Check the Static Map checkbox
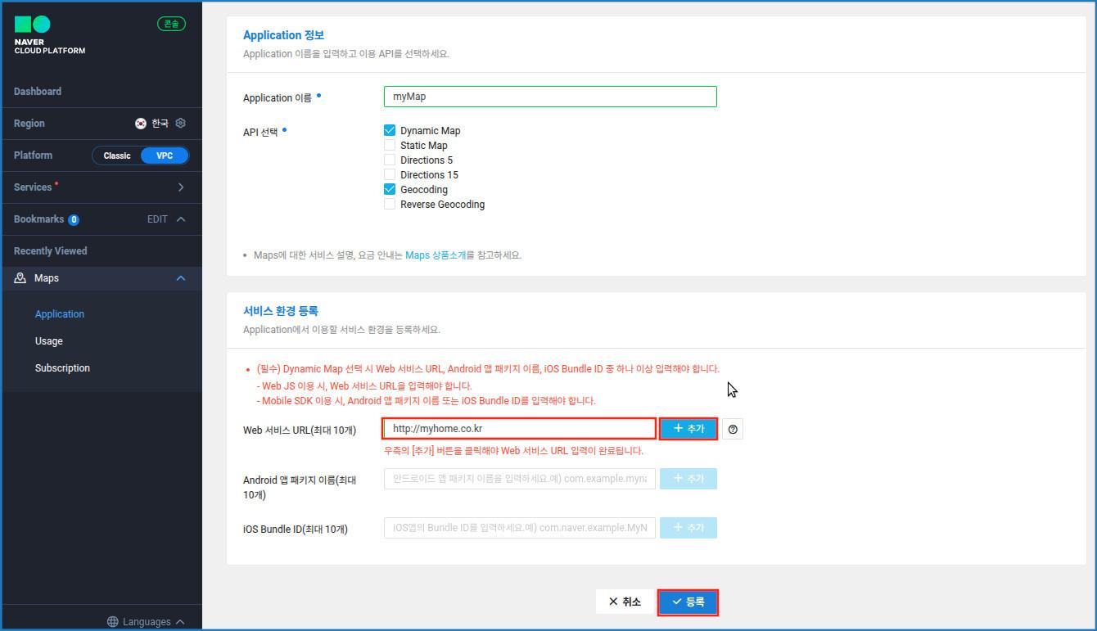 pyautogui.click(x=390, y=145)
